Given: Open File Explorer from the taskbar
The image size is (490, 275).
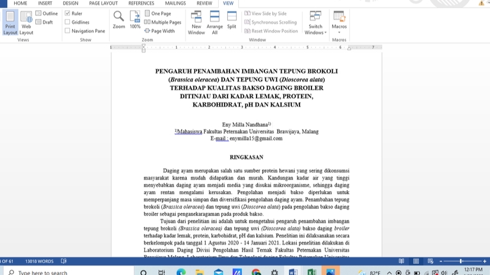Looking at the screenshot, I should pyautogui.click(x=199, y=272).
